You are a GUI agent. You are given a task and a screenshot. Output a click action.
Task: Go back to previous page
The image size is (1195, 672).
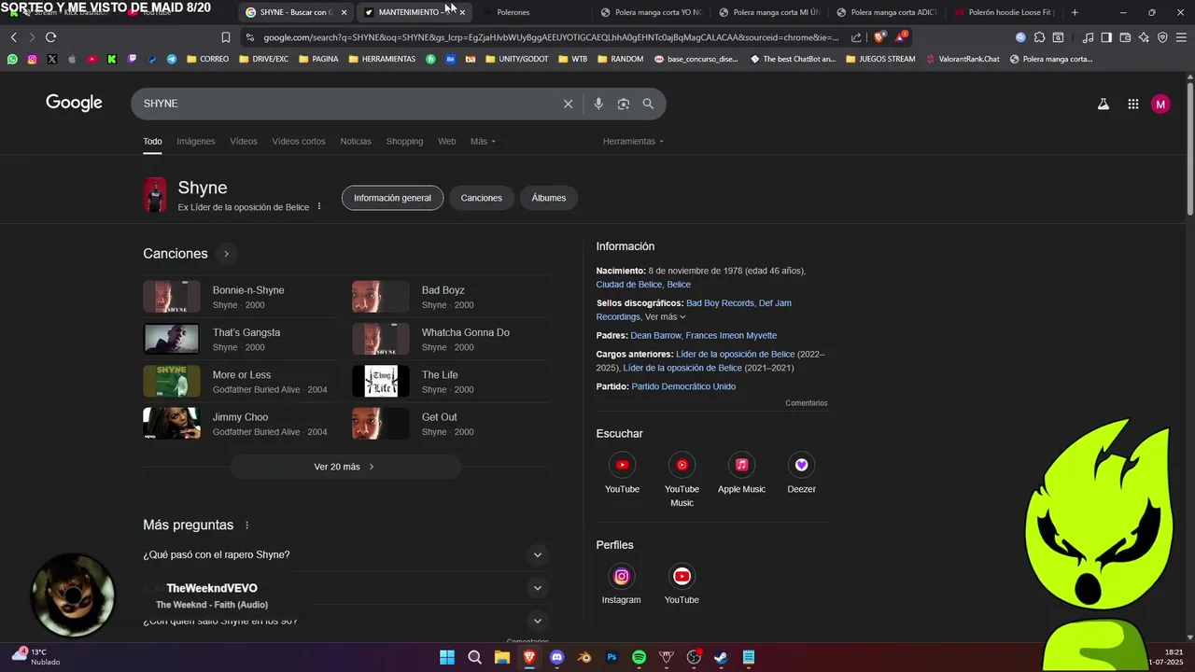(x=13, y=37)
